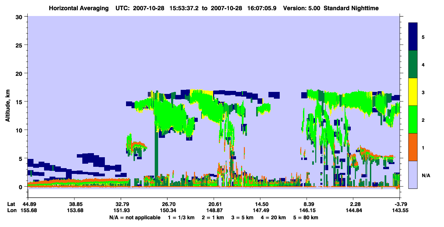This screenshot has width=444, height=227.
Task: Click the colorbar label N/A
Action: coord(426,175)
